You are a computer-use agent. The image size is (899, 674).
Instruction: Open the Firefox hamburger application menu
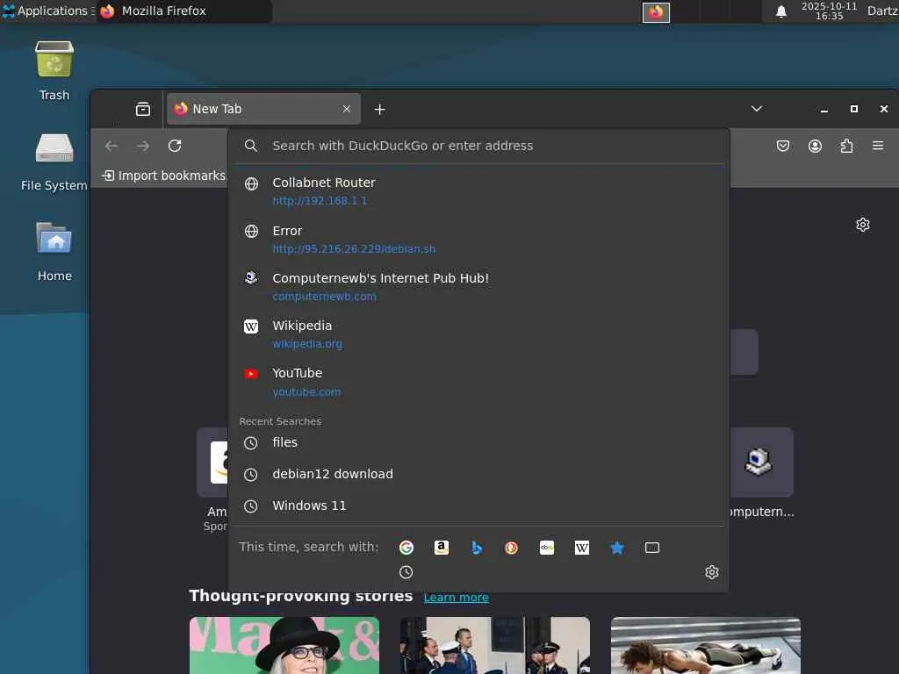[x=878, y=146]
